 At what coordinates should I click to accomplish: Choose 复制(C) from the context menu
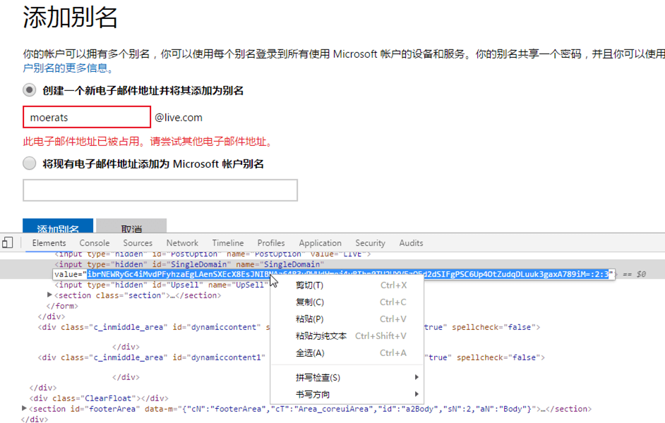pyautogui.click(x=347, y=302)
